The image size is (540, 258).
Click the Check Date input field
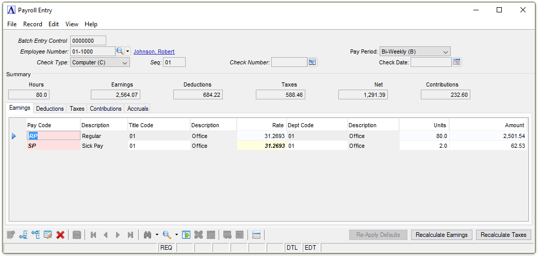click(431, 62)
